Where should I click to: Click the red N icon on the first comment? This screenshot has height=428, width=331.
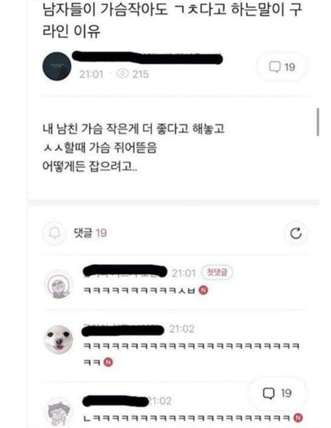203,290
